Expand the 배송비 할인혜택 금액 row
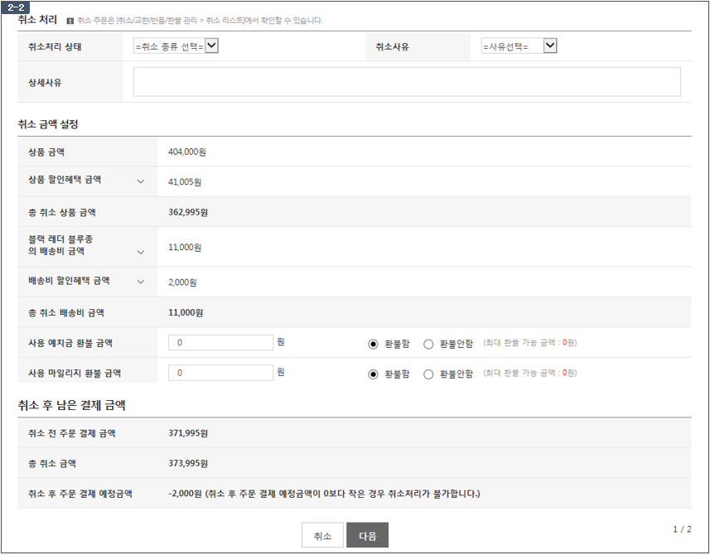This screenshot has width=710, height=555. (141, 282)
